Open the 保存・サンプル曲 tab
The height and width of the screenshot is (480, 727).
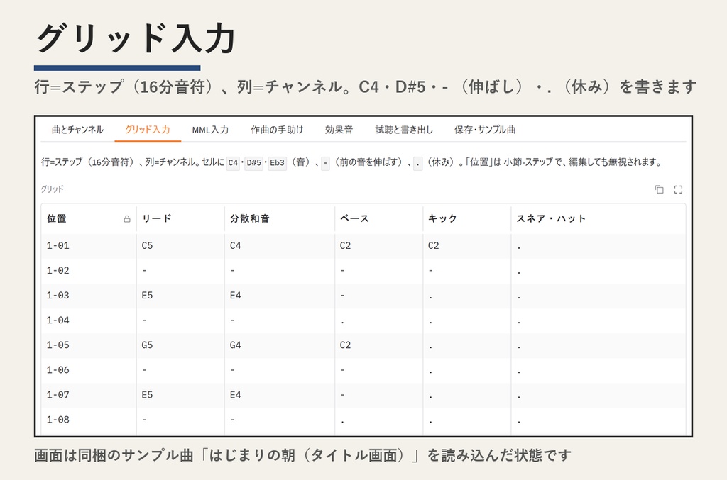(485, 130)
